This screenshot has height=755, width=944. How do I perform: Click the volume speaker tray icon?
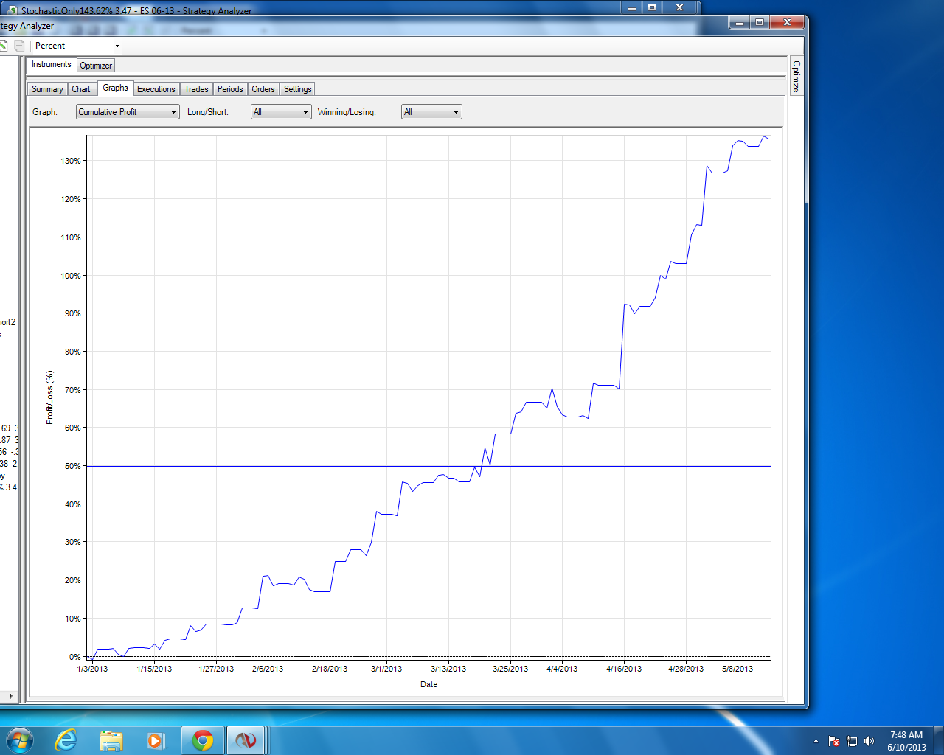(870, 741)
